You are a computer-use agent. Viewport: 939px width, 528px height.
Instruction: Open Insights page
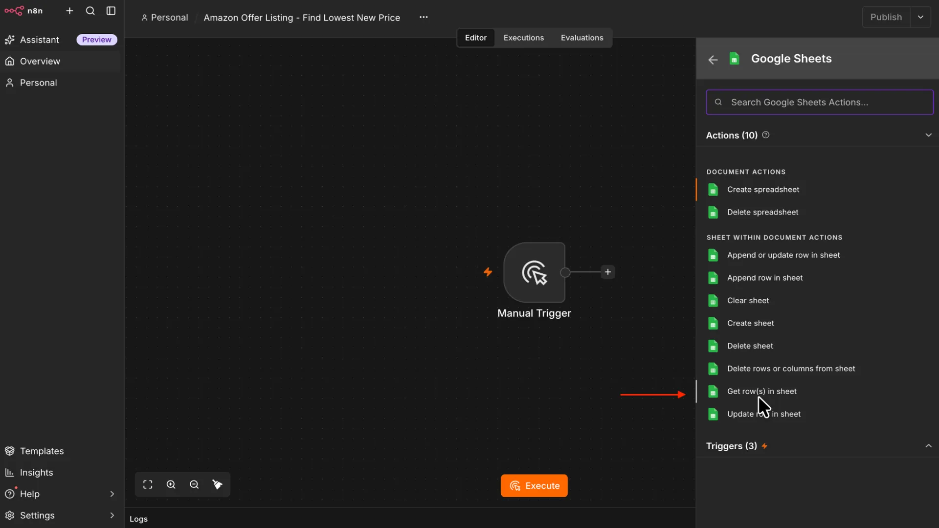(61, 472)
